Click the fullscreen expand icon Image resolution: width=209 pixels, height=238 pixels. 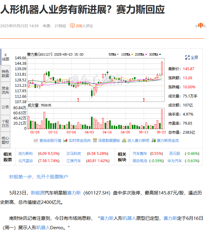point(188,57)
